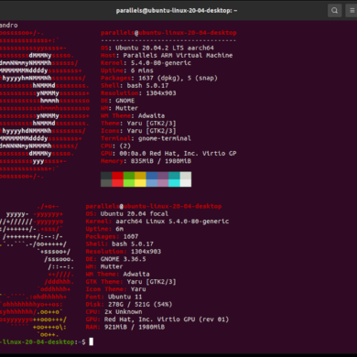The width and height of the screenshot is (357, 357).
Task: Click 'Kernel: aarch64 Linux 5.4.0-80-generic' line
Action: (157, 222)
